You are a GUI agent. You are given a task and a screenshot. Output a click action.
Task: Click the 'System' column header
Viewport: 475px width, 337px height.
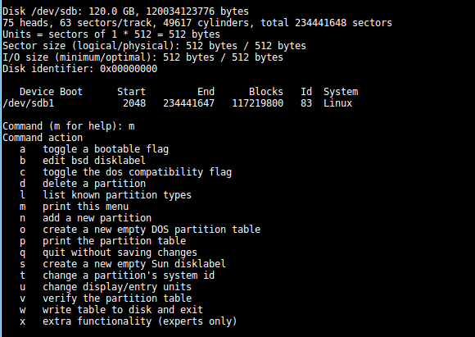341,92
